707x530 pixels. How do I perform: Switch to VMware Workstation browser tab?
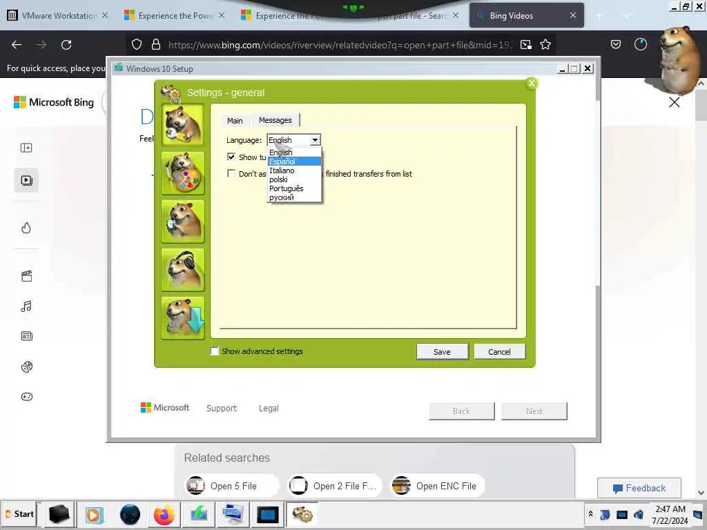pos(59,16)
